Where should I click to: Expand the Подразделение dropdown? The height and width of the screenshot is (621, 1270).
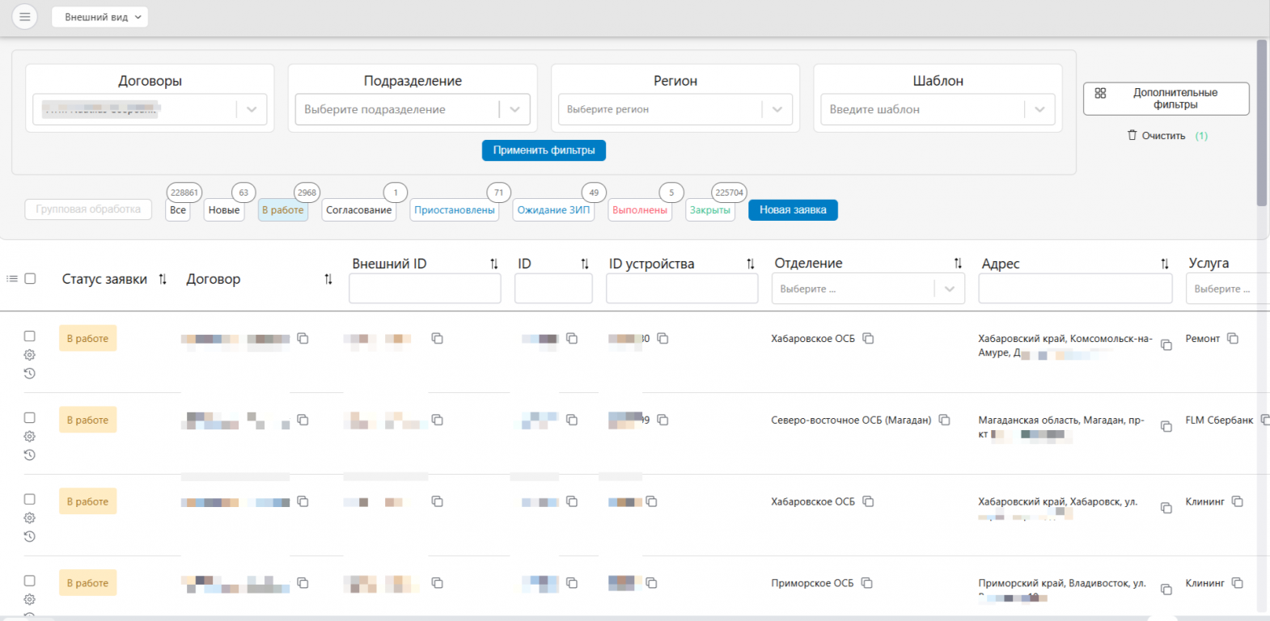[x=514, y=109]
